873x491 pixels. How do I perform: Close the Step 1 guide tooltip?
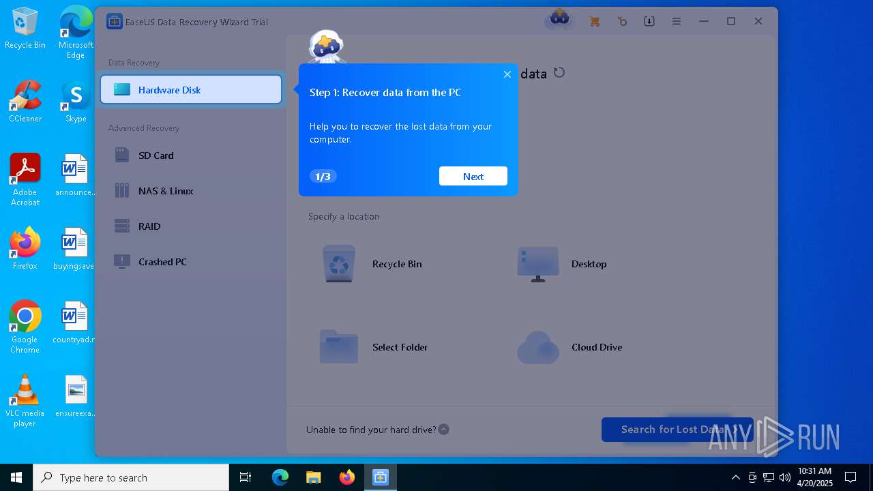click(507, 74)
